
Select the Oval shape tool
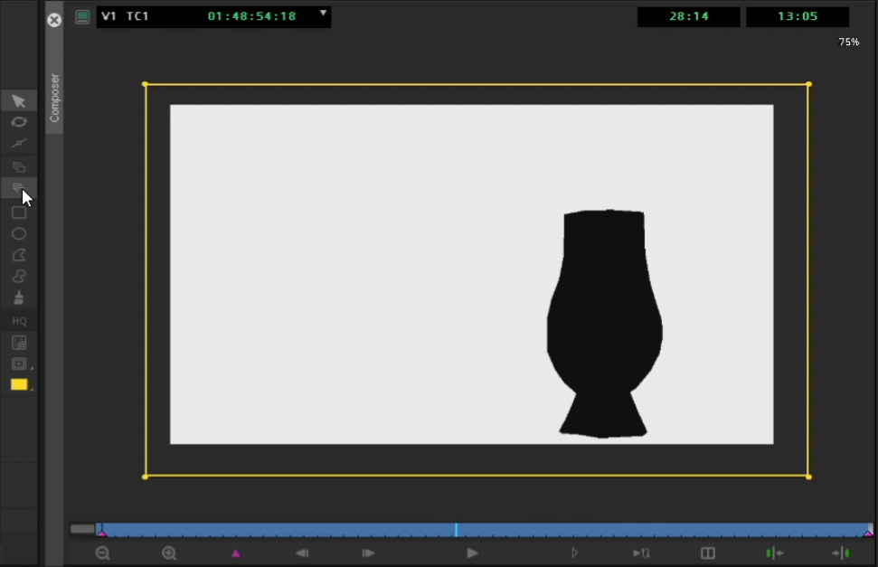tap(18, 233)
